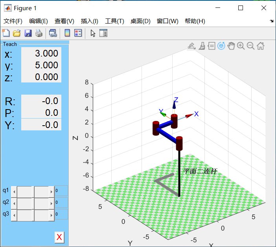Increase q3 with the right arrow
This screenshot has height=247, width=276.
point(52,215)
